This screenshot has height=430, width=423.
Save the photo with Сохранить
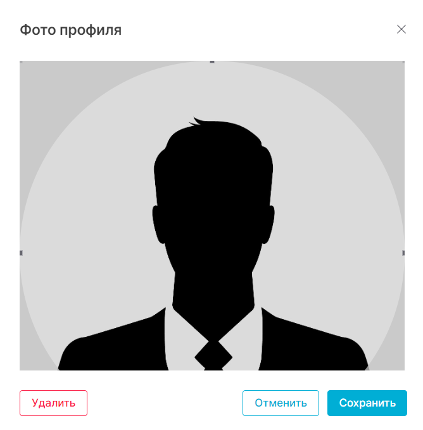pos(367,403)
